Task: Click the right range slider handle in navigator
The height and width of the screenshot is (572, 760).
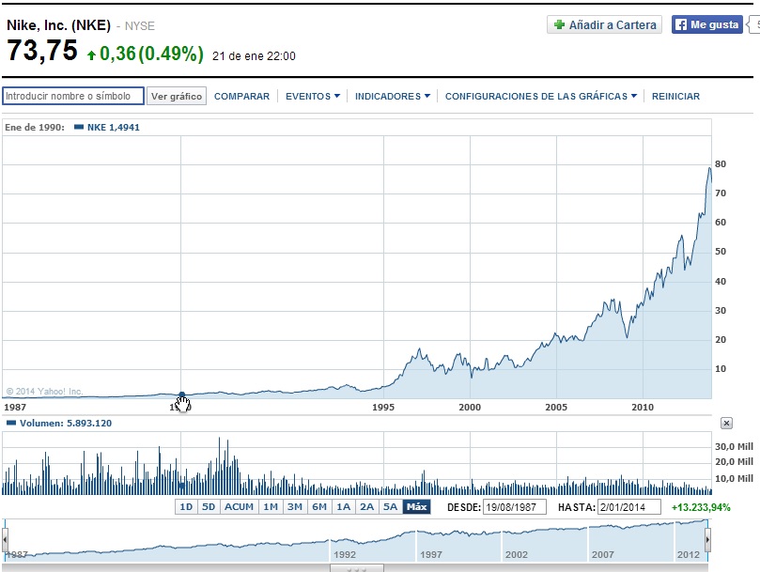Action: tap(707, 539)
